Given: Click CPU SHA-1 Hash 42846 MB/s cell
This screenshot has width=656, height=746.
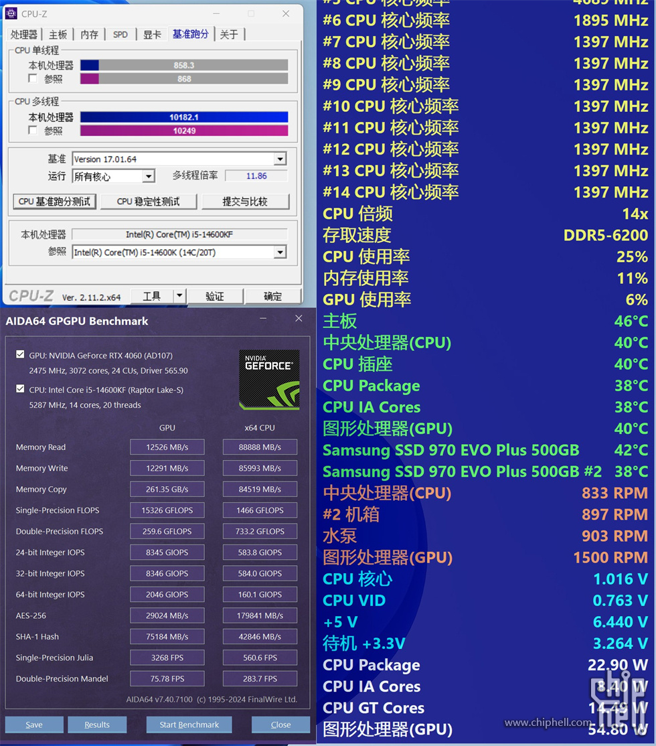Looking at the screenshot, I should click(x=260, y=636).
